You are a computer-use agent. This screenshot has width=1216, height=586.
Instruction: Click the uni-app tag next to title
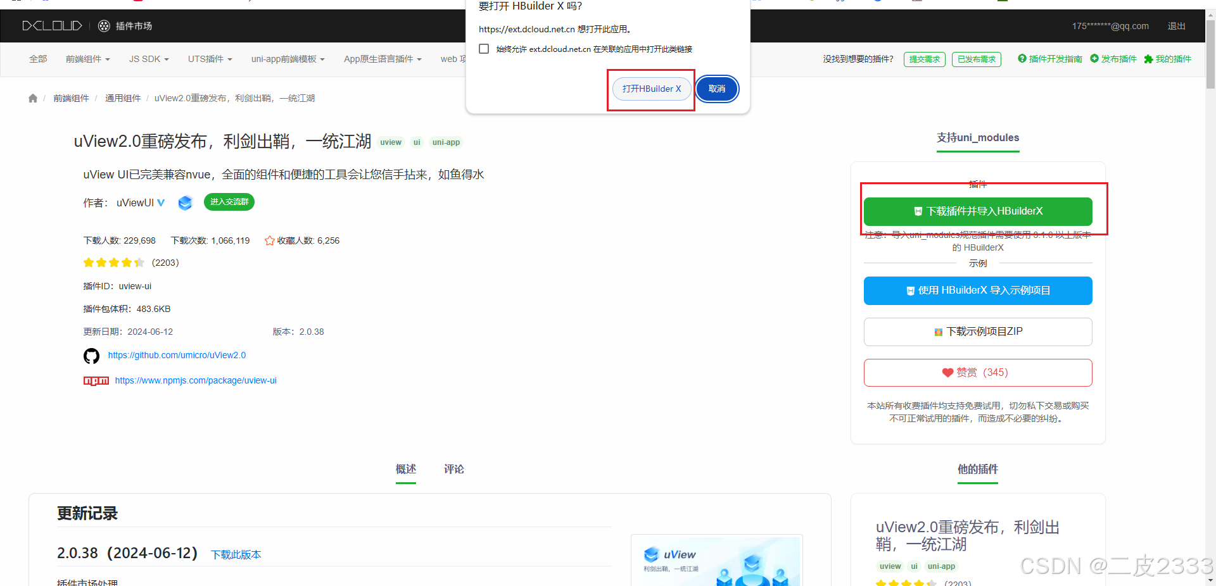pos(446,142)
